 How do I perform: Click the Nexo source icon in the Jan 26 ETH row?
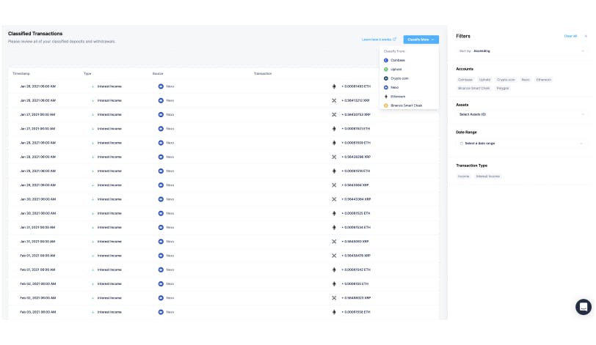tap(161, 86)
